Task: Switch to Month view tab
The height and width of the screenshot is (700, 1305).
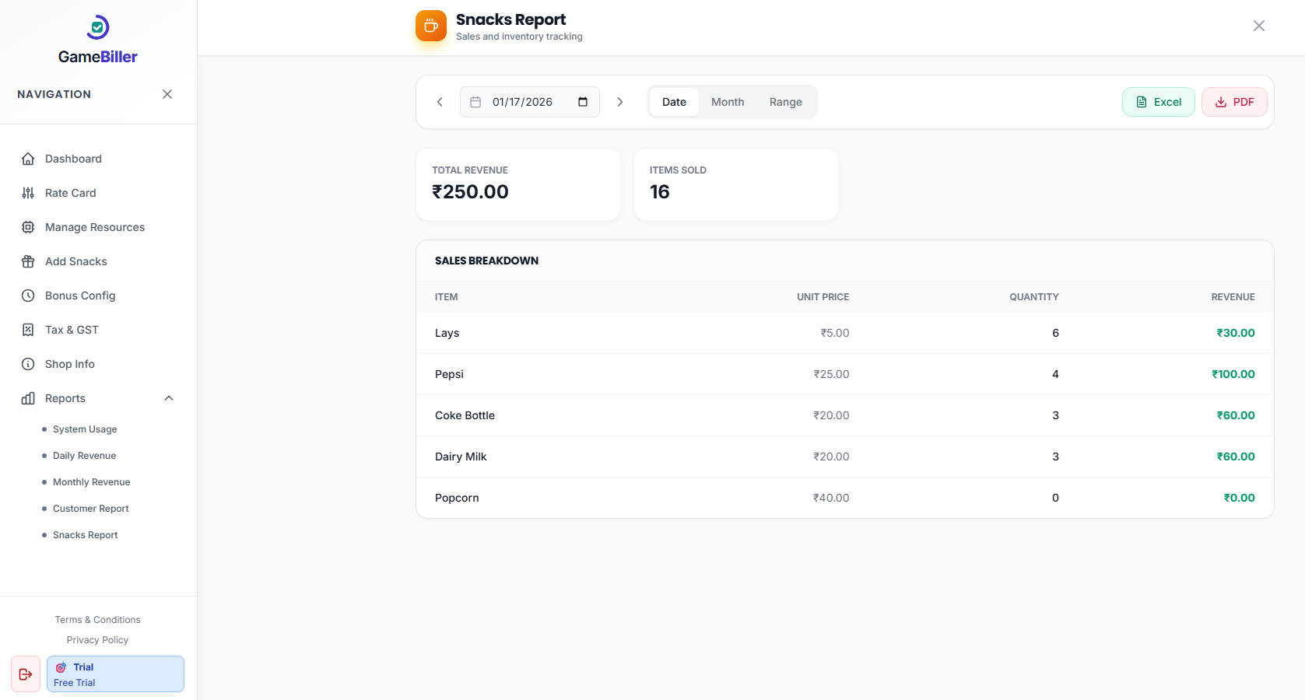Action: tap(728, 102)
